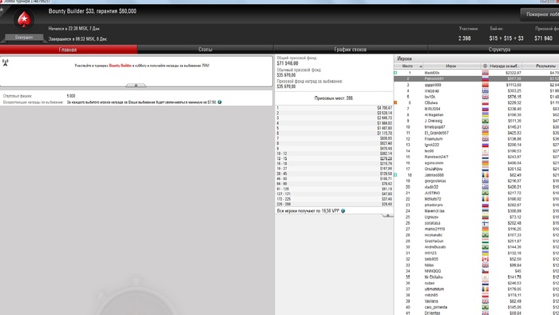This screenshot has height=315, width=559.
Task: Toggle sort arrow on Место column
Action: 421,66
